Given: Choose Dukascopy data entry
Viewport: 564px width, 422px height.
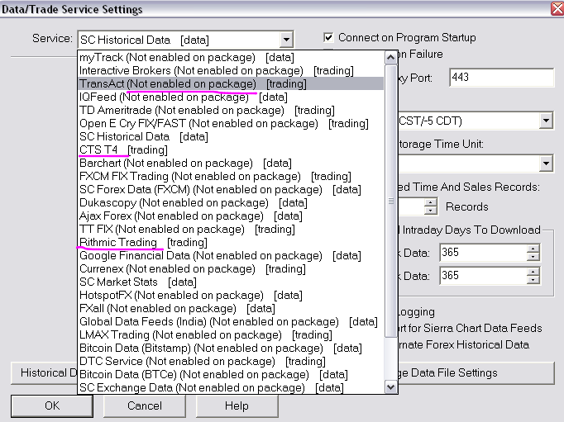Looking at the screenshot, I should (x=231, y=203).
